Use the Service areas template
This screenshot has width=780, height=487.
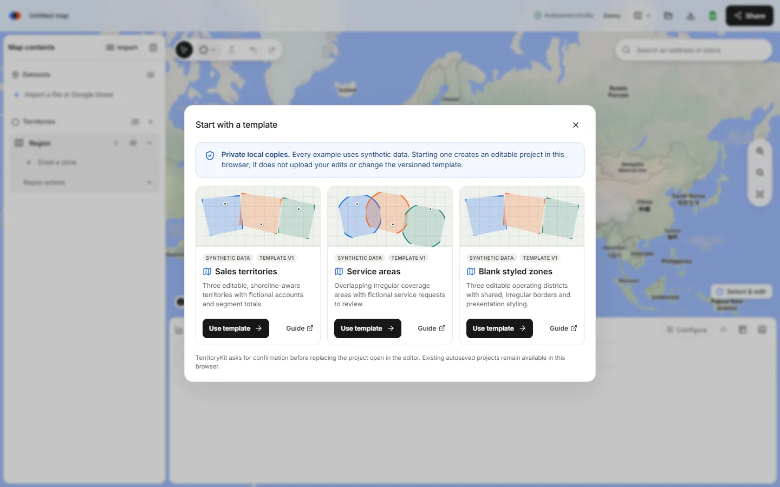[368, 328]
